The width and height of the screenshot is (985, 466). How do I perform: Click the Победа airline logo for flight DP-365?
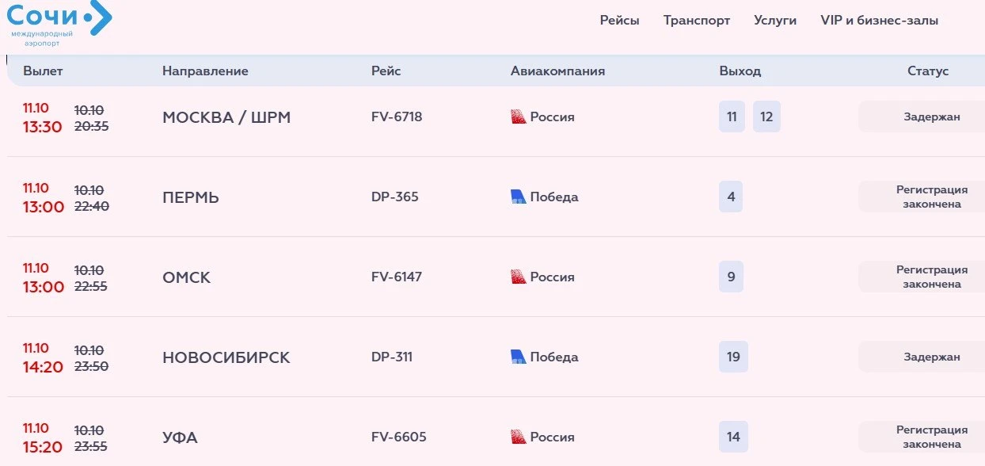519,197
